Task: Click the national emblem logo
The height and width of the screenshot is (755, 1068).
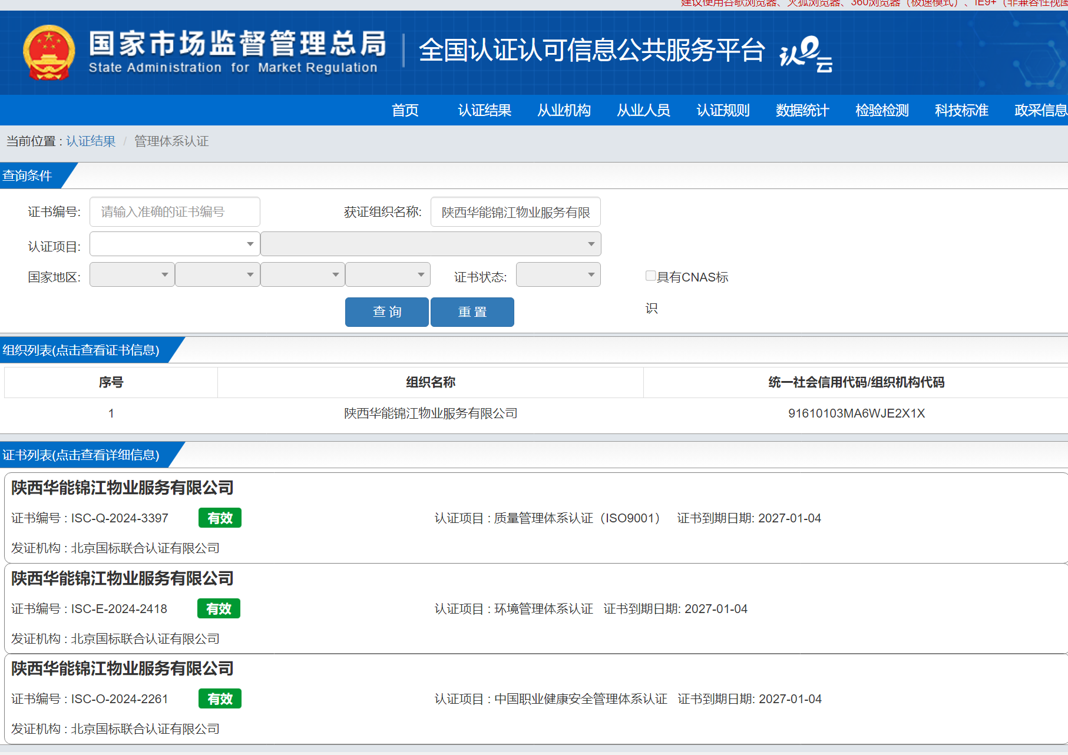Action: pyautogui.click(x=49, y=52)
